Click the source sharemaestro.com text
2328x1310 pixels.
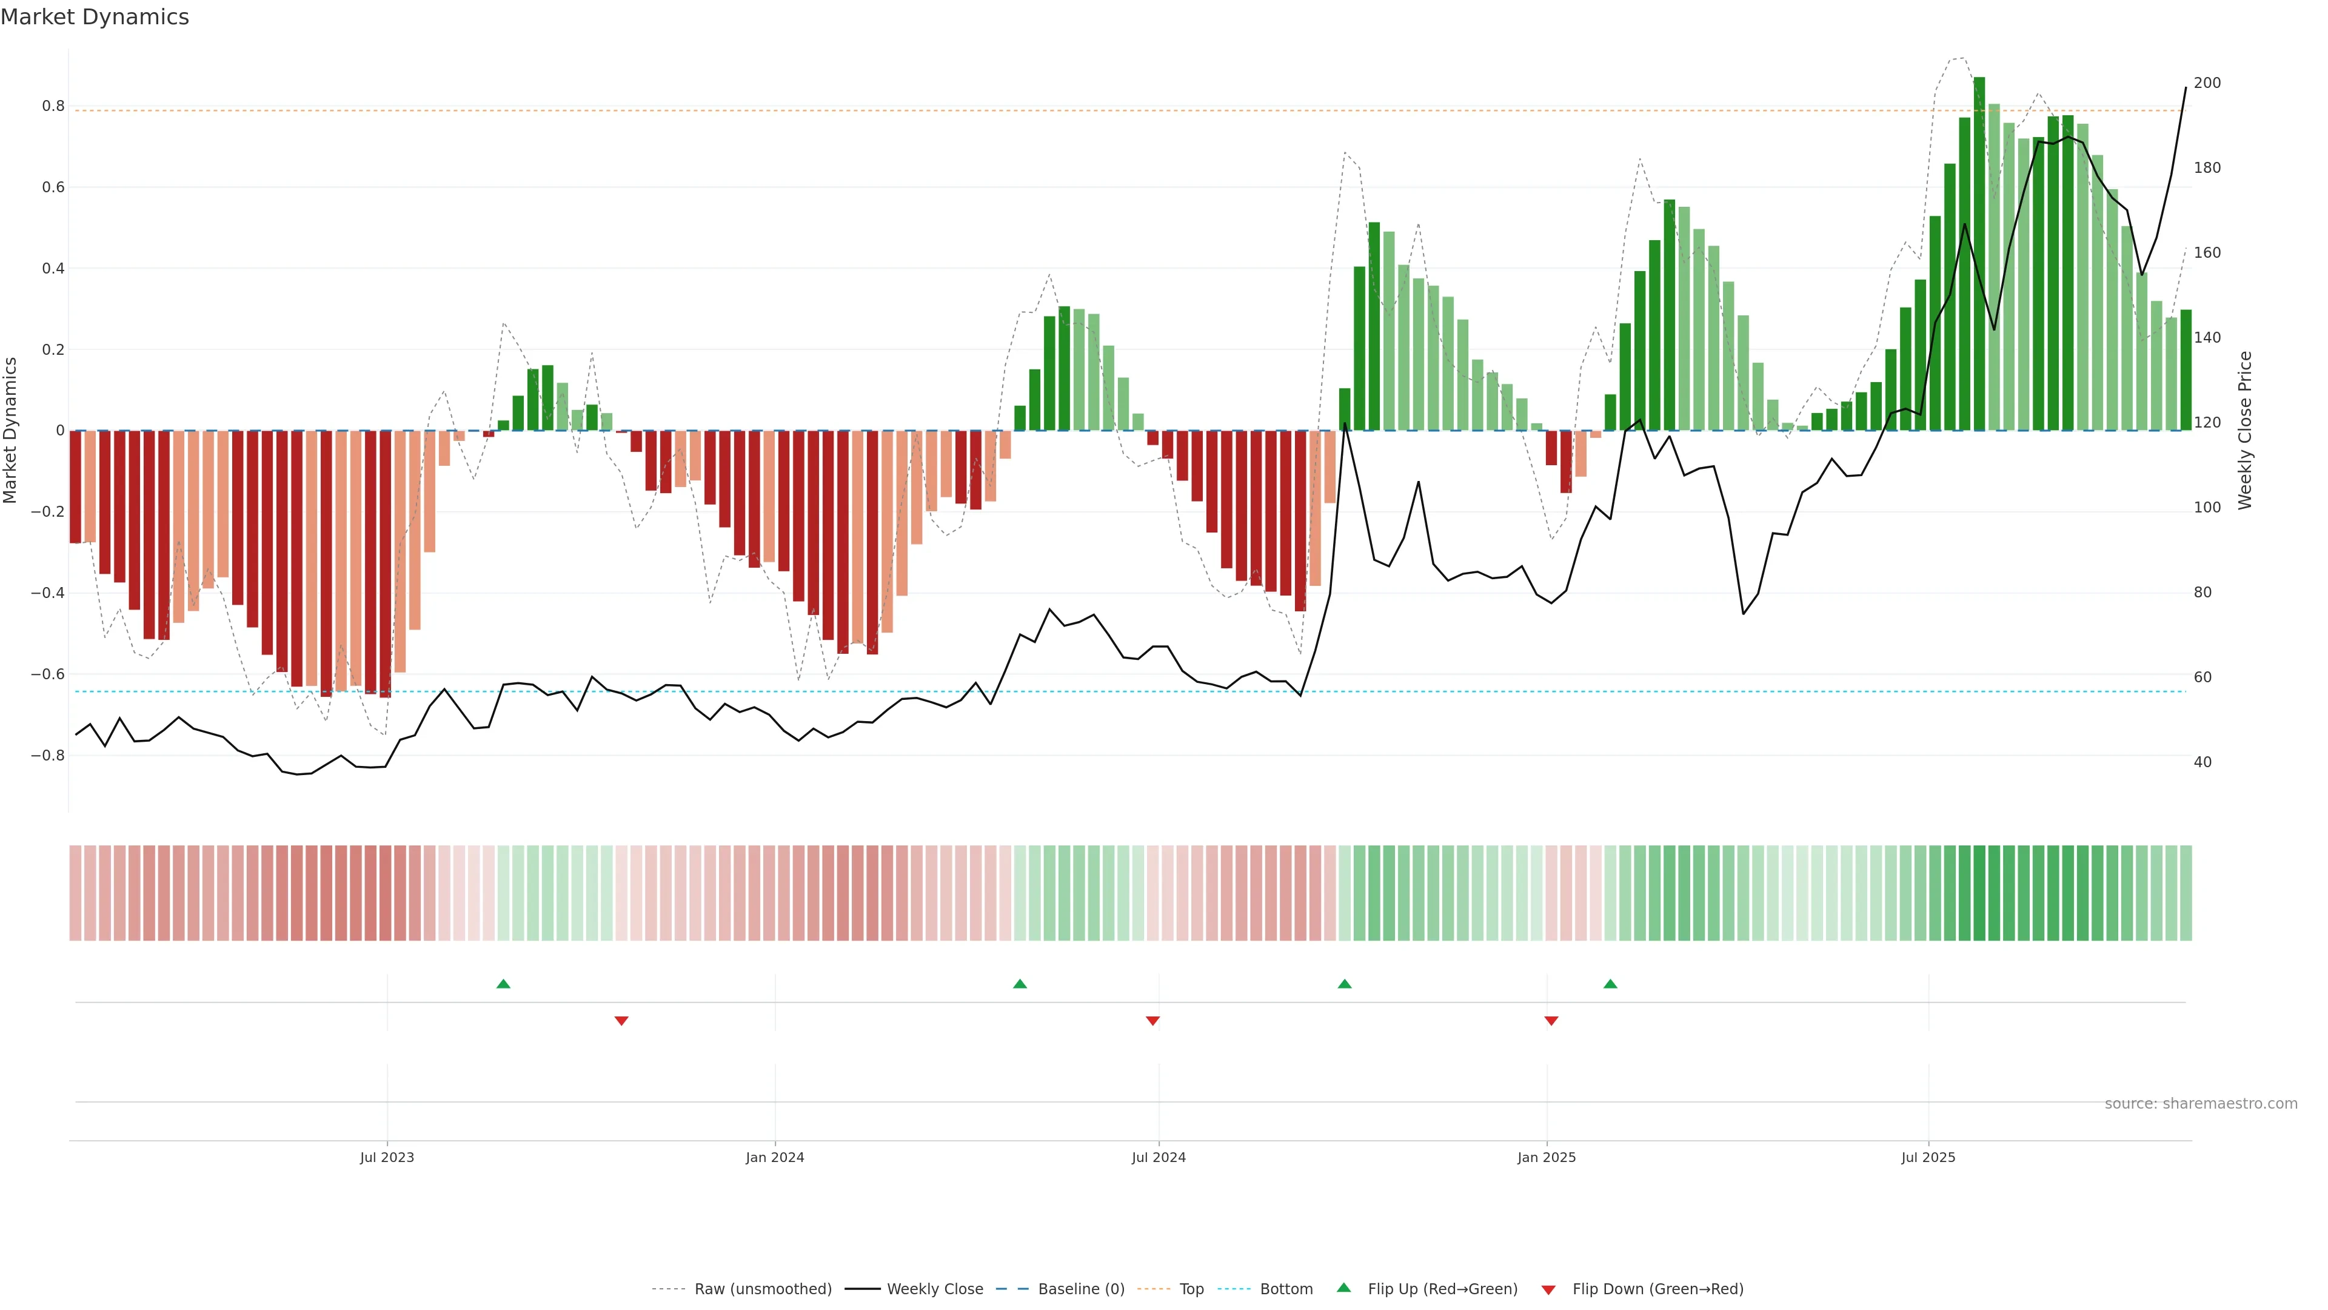click(2201, 1104)
